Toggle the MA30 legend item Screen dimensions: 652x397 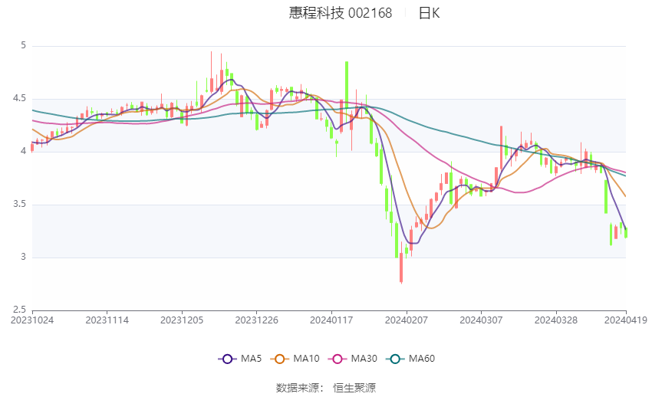point(336,358)
